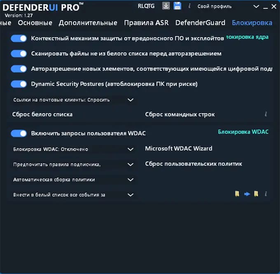The height and width of the screenshot is (274, 280).
Task: Disable Dynamic Security Postures switch
Action: [19, 84]
